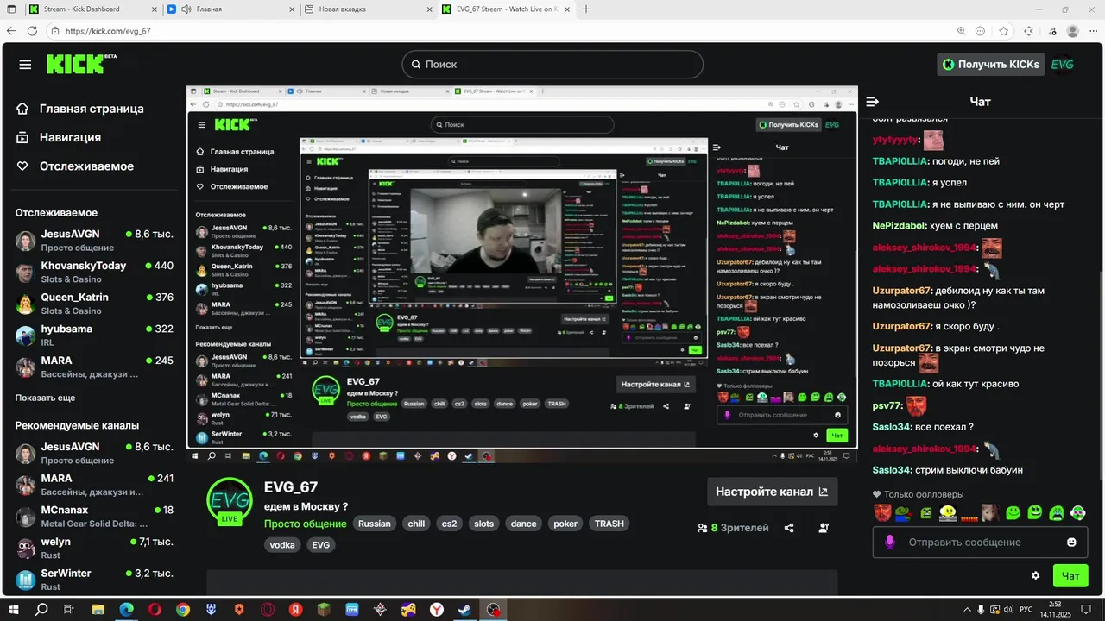Switch to Новая вкладка tab
The height and width of the screenshot is (621, 1105).
pyautogui.click(x=367, y=9)
